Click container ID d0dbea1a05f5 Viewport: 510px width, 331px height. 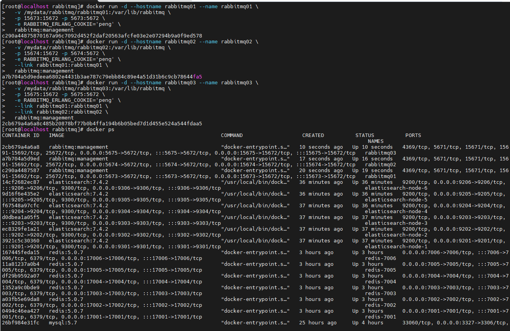click(21, 217)
